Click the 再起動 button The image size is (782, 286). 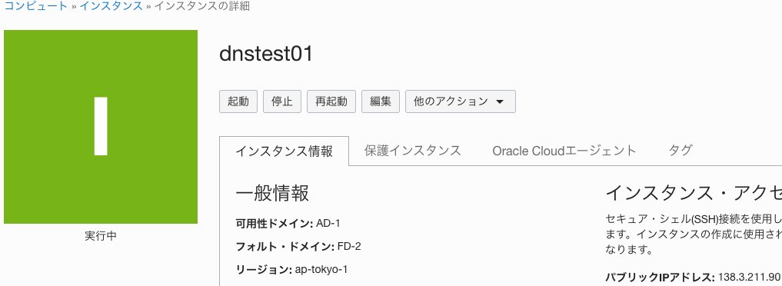click(x=331, y=101)
